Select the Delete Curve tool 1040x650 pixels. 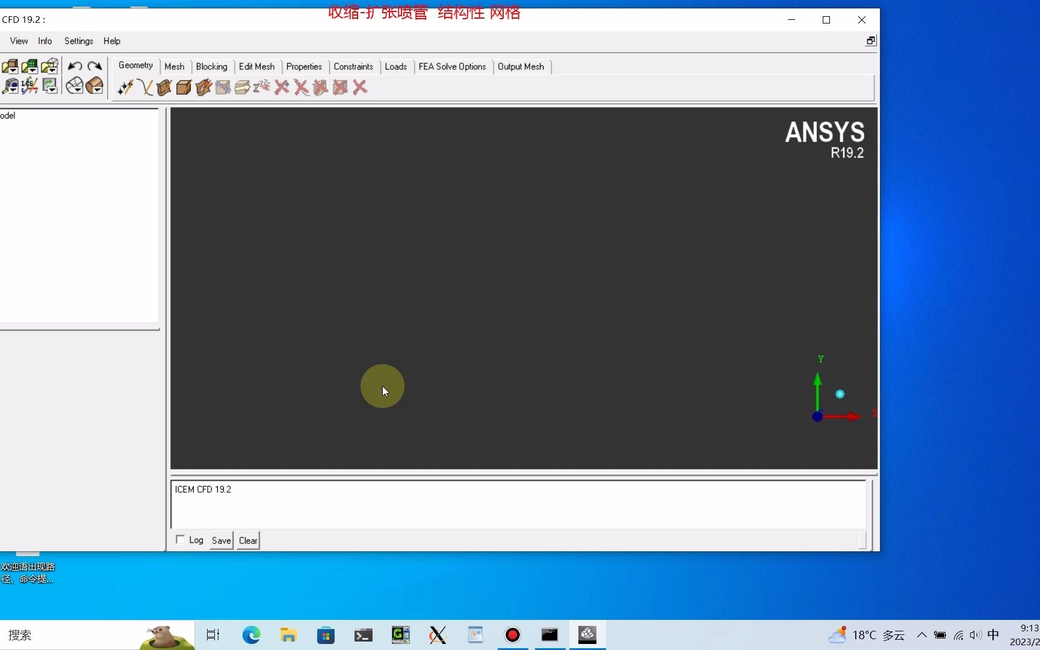tap(301, 88)
